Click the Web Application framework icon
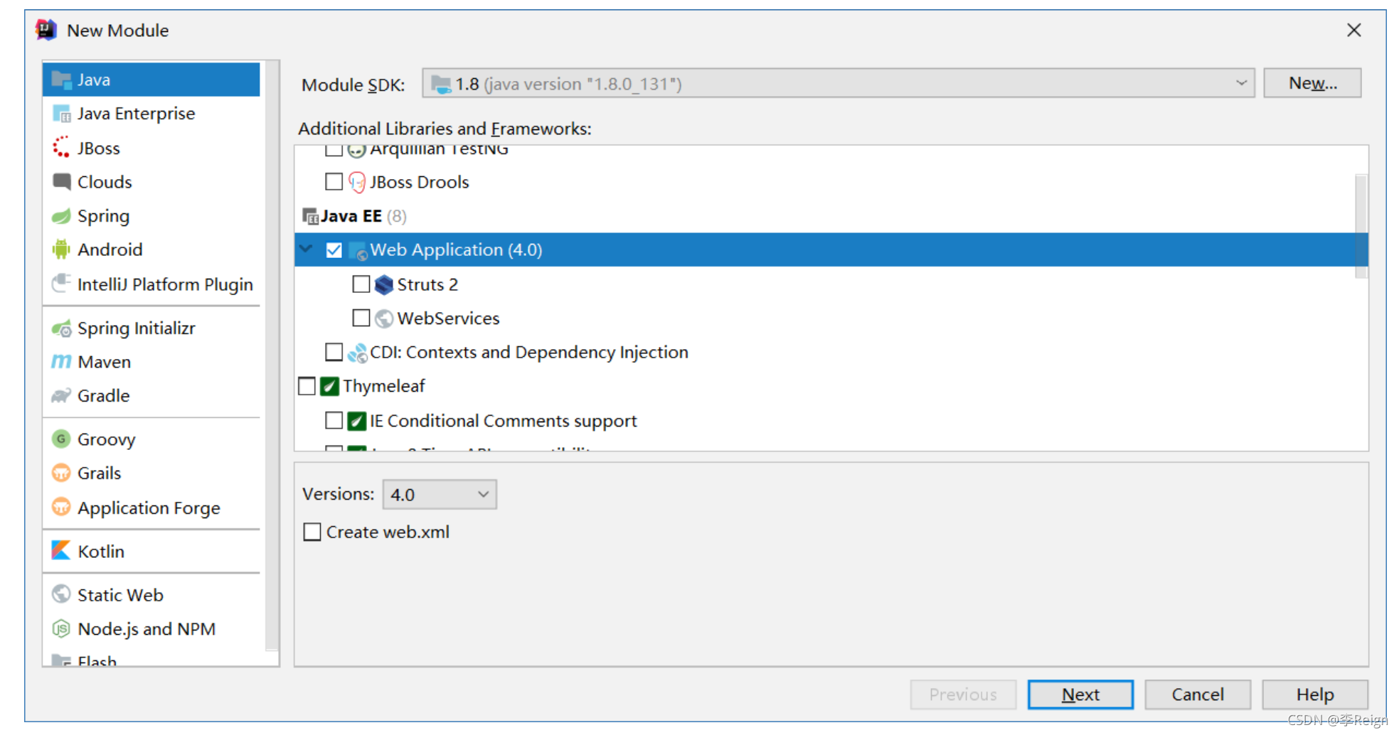1399x735 pixels. pos(358,250)
